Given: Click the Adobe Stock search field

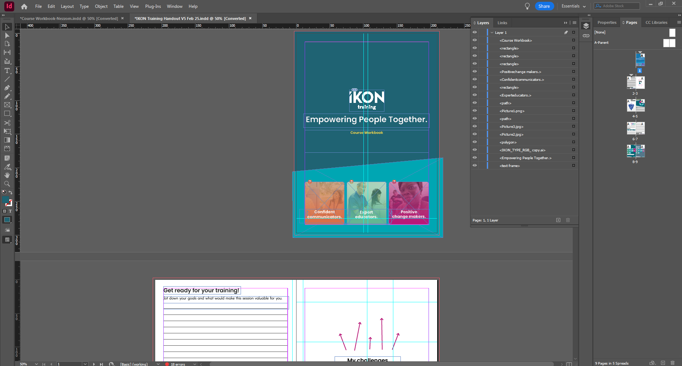Looking at the screenshot, I should [617, 6].
